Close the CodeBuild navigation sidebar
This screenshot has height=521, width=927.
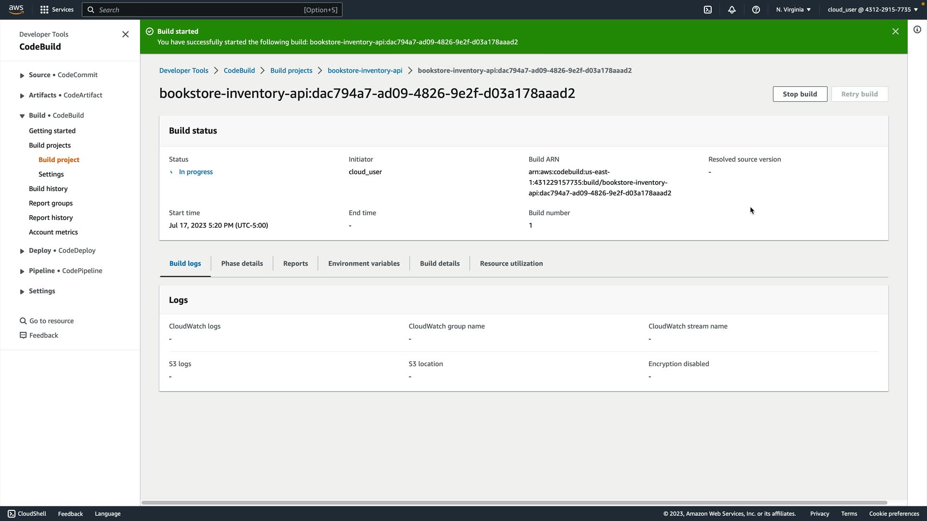click(x=126, y=34)
